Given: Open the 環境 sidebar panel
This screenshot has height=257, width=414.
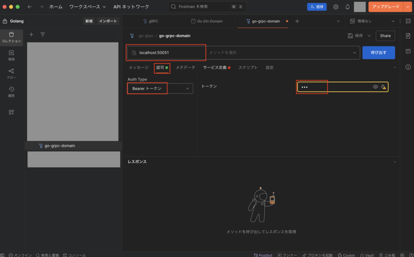Looking at the screenshot, I should click(11, 56).
